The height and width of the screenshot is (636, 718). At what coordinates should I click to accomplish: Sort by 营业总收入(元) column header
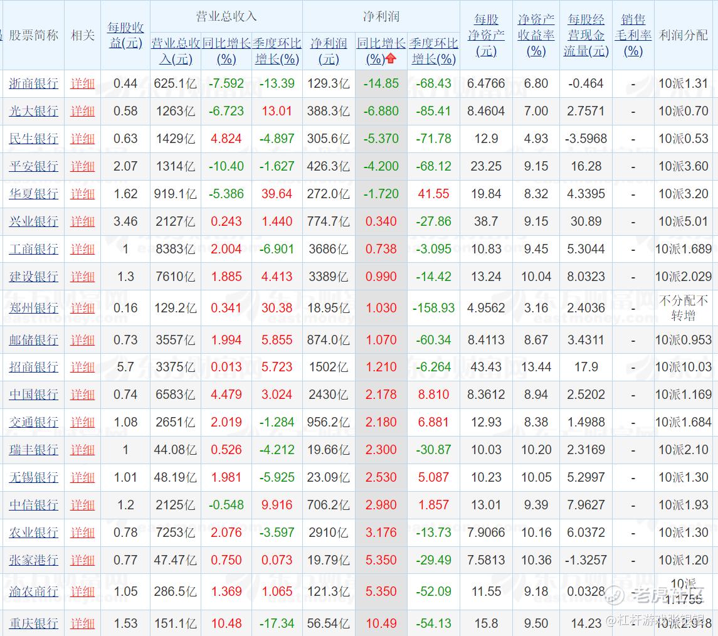coord(176,51)
